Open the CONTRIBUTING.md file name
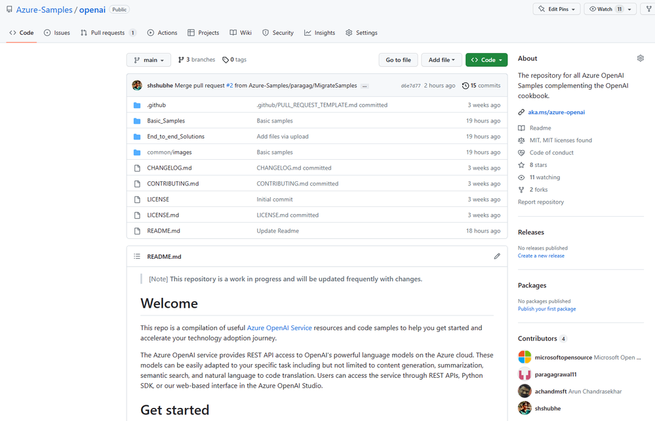Image resolution: width=655 pixels, height=421 pixels. [x=173, y=183]
